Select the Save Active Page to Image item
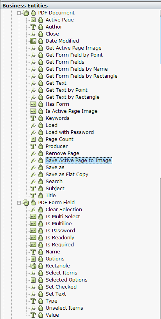The width and height of the screenshot is (161, 319). click(79, 160)
